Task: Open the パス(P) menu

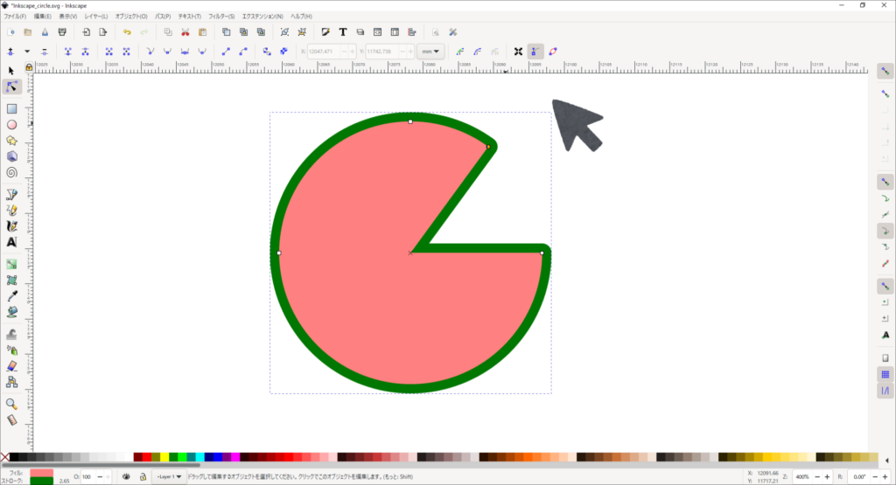Action: point(163,17)
